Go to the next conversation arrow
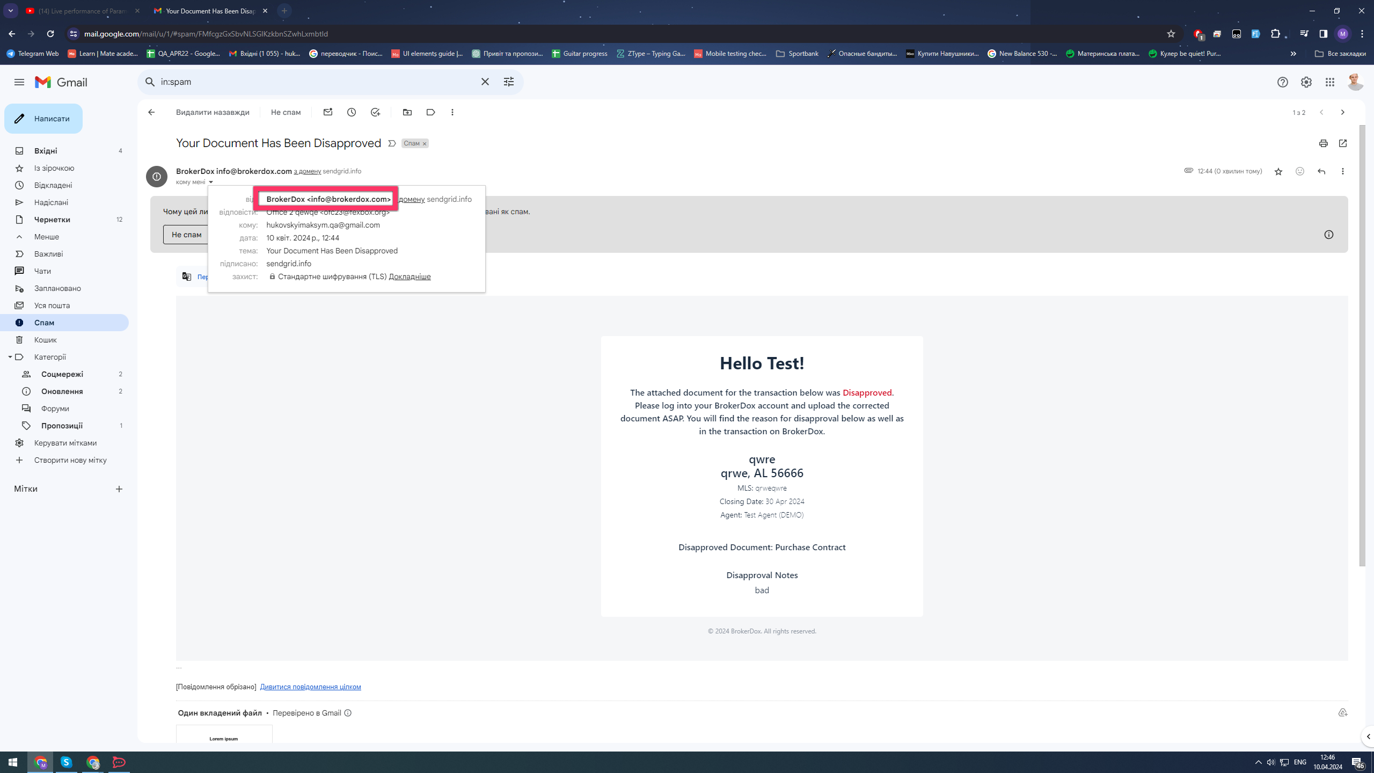This screenshot has width=1374, height=773. (1343, 112)
